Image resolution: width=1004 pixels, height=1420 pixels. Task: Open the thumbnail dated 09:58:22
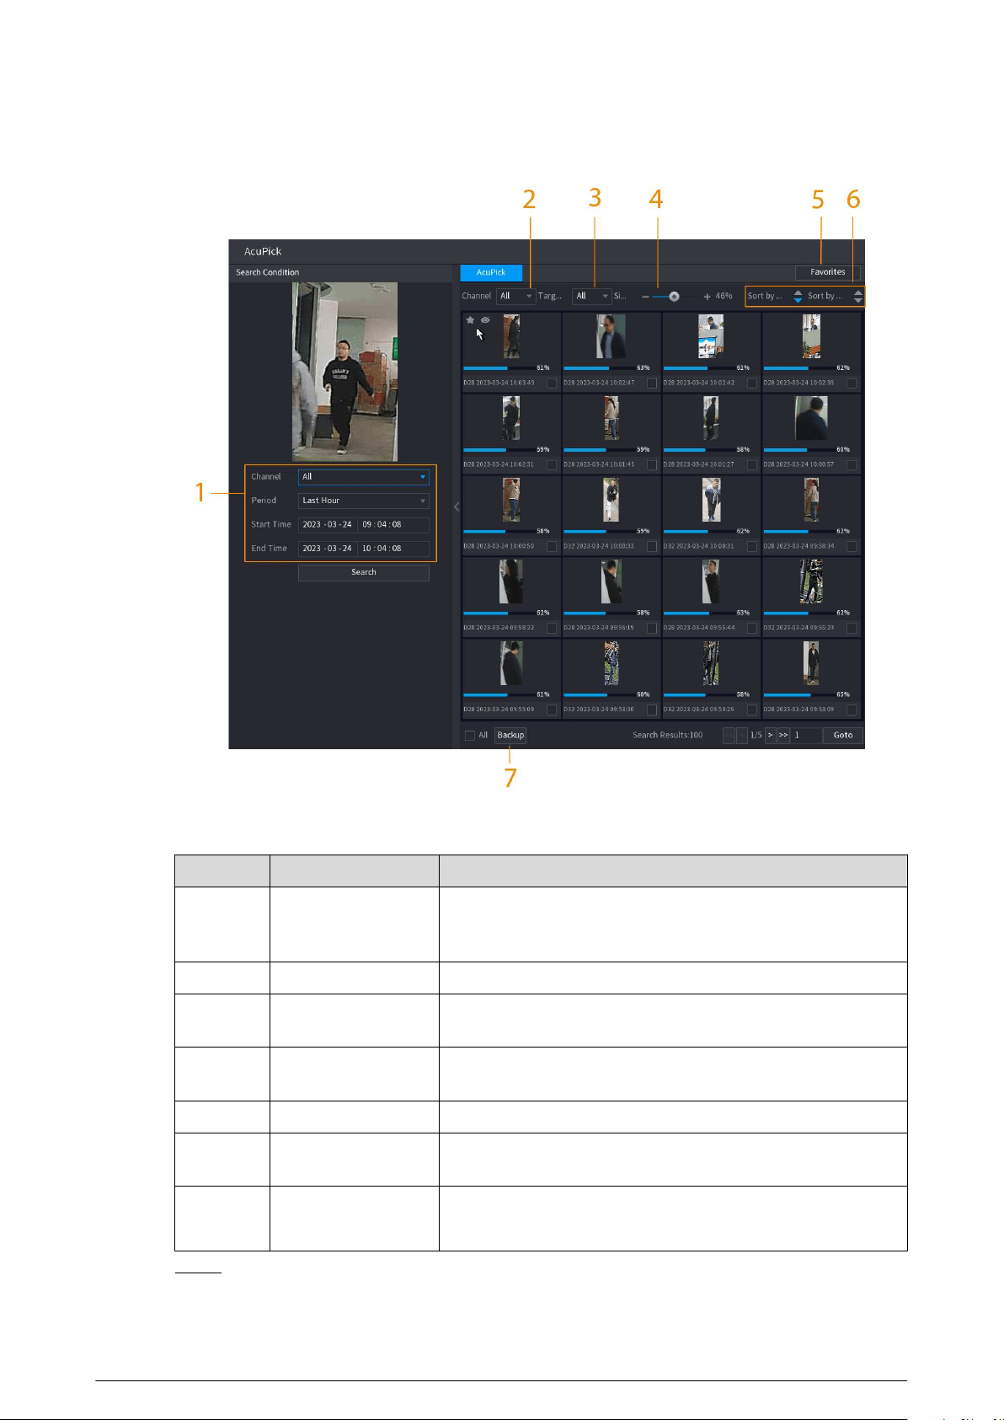[x=511, y=582]
